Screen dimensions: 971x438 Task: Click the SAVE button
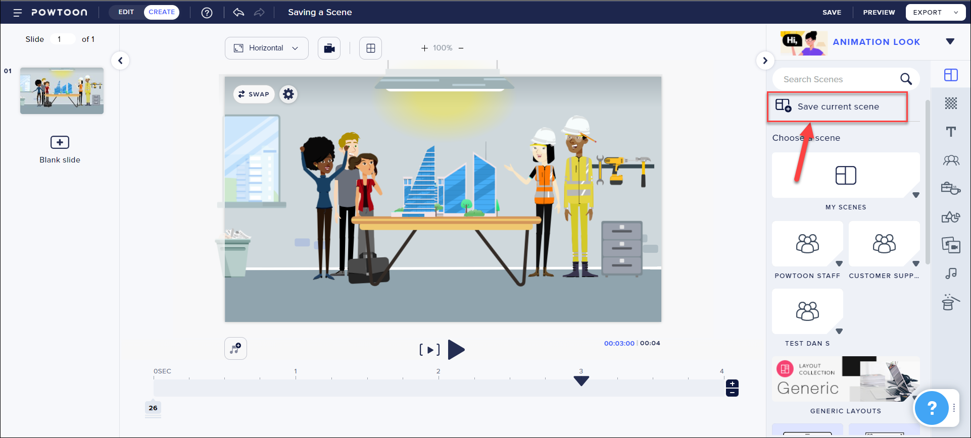click(832, 12)
